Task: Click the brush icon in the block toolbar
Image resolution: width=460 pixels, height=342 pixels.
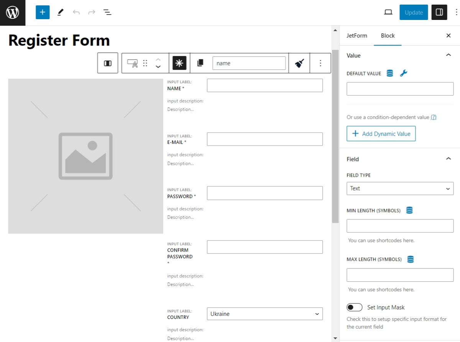Action: tap(299, 63)
